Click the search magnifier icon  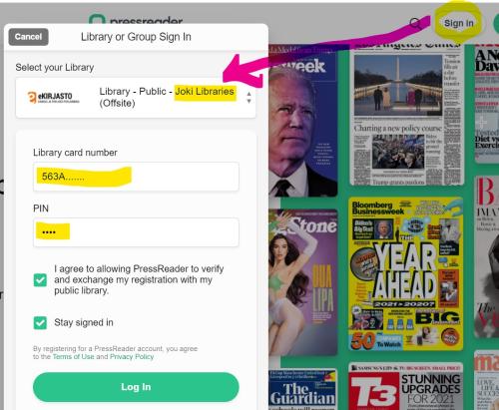click(x=415, y=23)
